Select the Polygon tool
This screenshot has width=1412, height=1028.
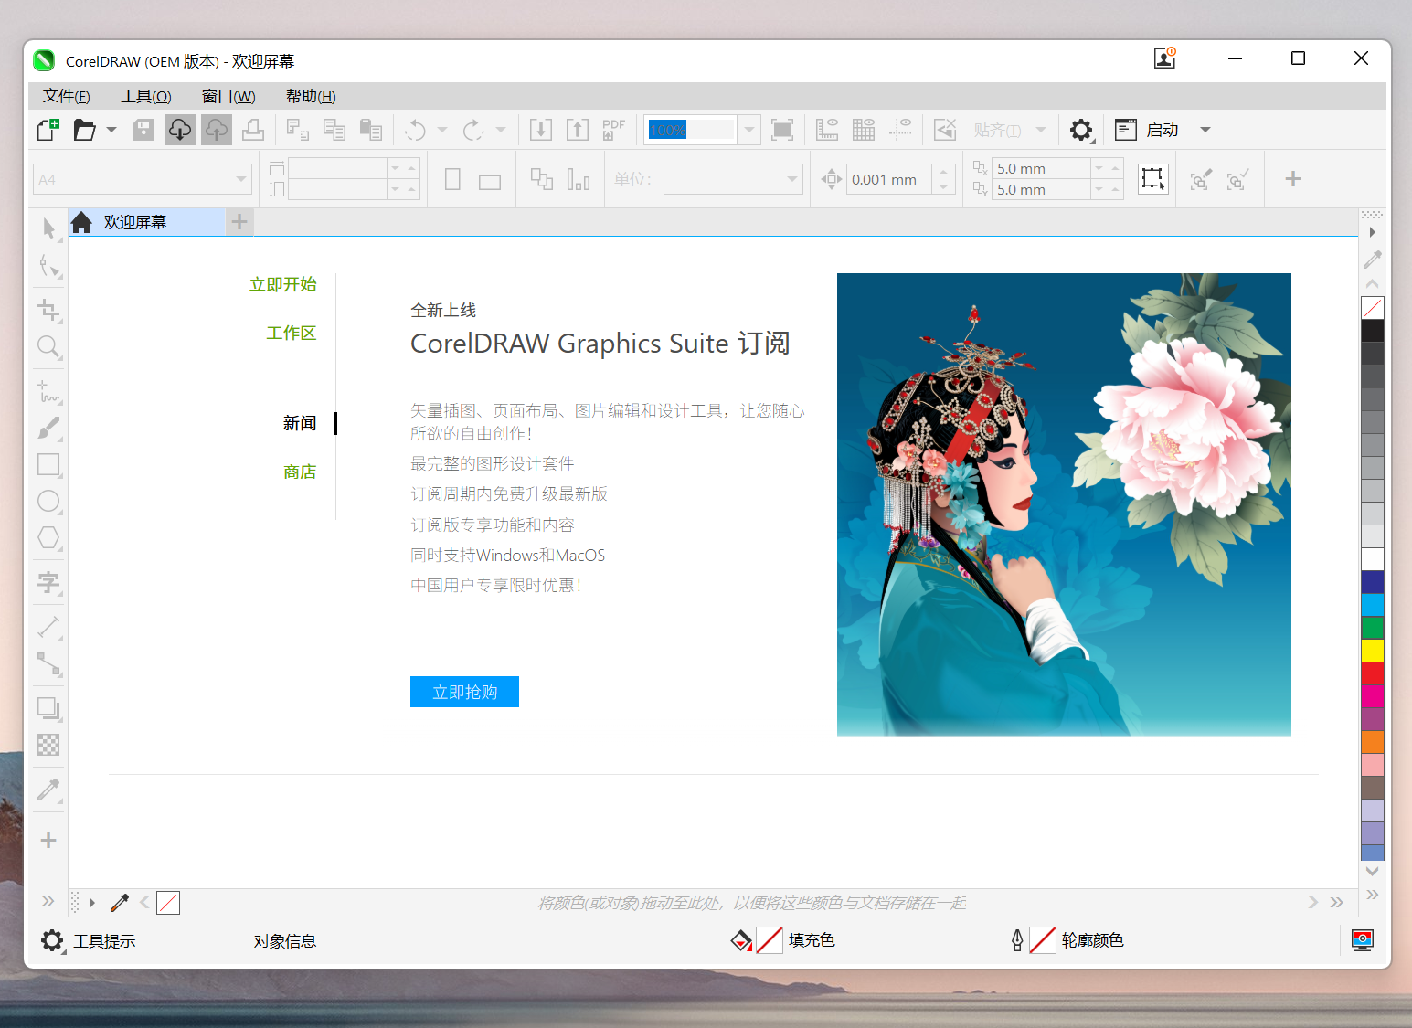[x=49, y=537]
